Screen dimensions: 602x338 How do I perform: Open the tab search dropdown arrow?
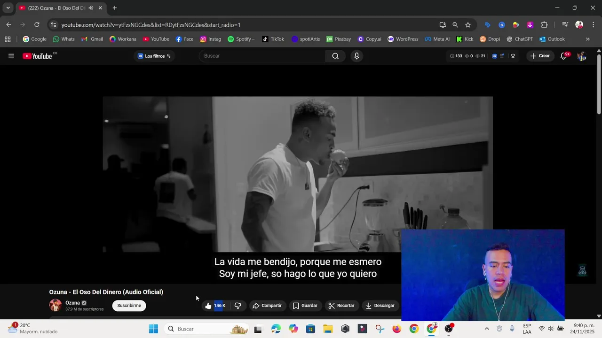8,8
